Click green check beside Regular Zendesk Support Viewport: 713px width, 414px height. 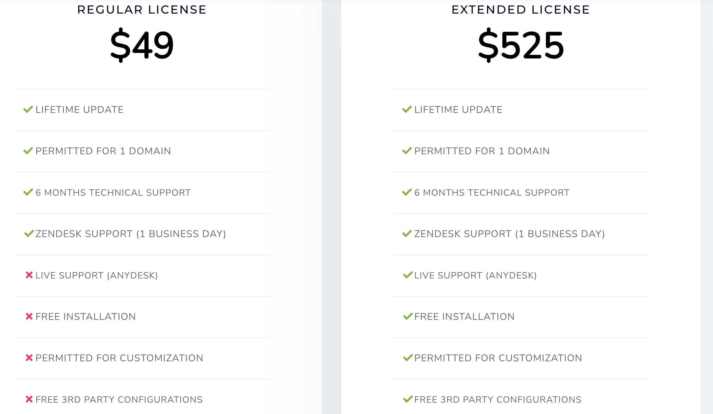tap(29, 234)
